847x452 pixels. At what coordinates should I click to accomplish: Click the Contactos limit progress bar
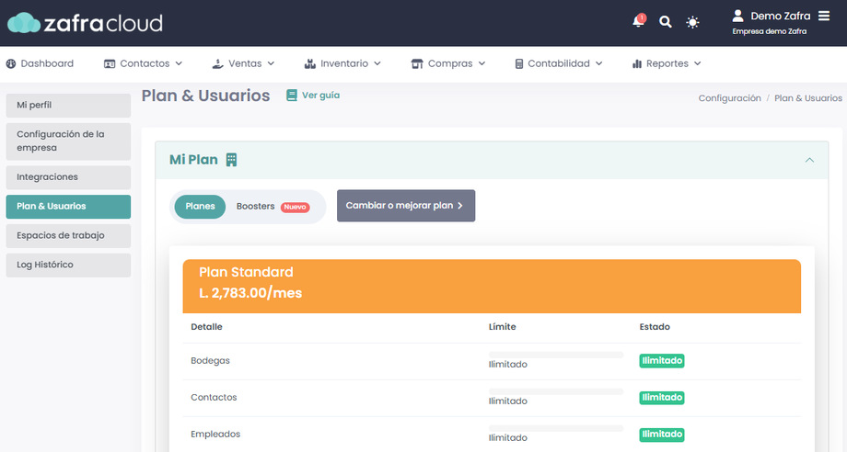coord(556,391)
